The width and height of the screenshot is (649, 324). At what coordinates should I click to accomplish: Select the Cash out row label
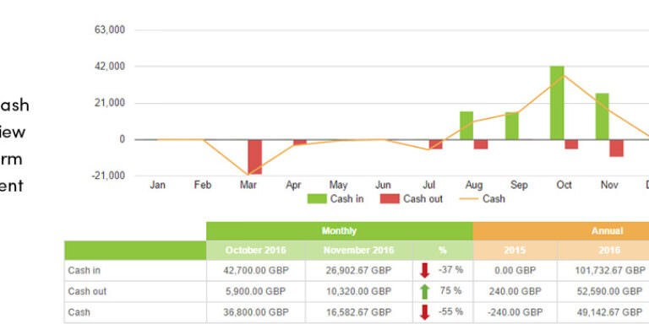point(87,291)
